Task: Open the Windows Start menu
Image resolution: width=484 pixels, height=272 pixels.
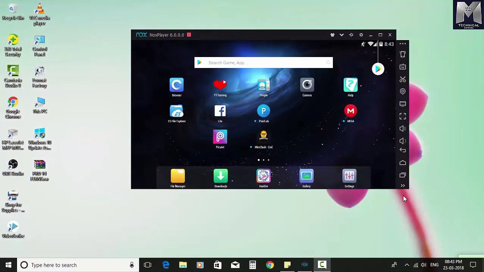Action: pyautogui.click(x=8, y=265)
